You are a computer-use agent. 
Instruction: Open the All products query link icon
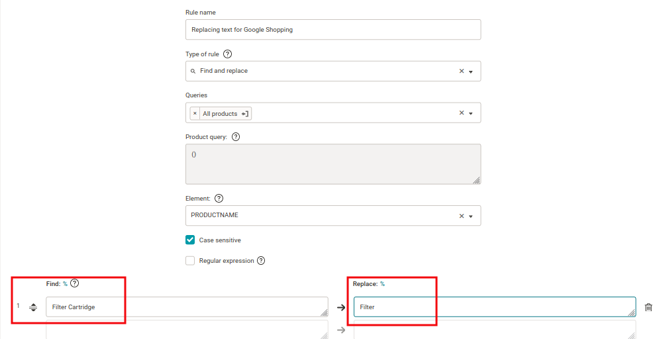point(245,114)
